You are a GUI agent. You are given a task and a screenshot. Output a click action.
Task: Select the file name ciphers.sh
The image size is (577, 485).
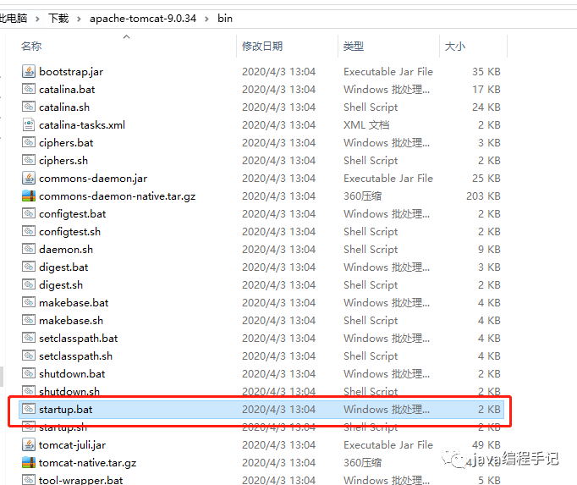pos(63,160)
